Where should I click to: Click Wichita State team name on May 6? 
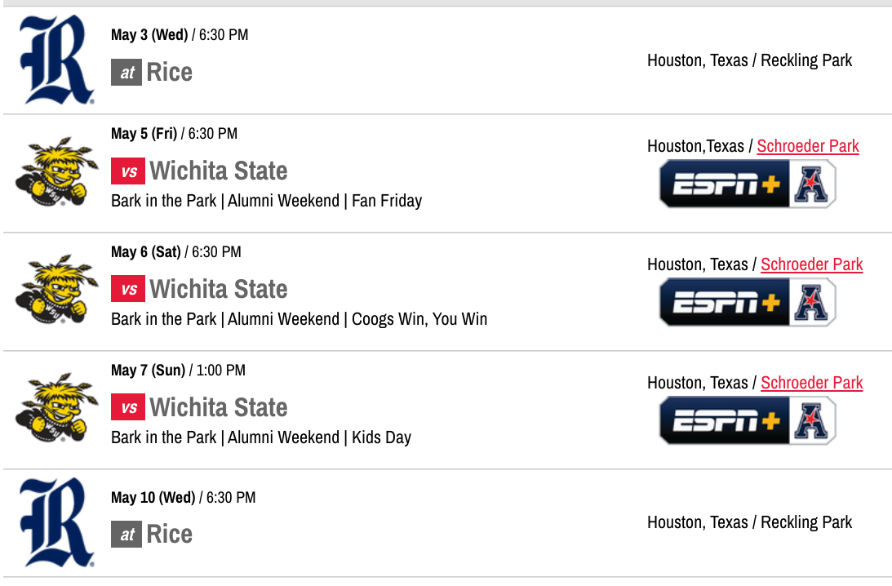[x=219, y=290]
